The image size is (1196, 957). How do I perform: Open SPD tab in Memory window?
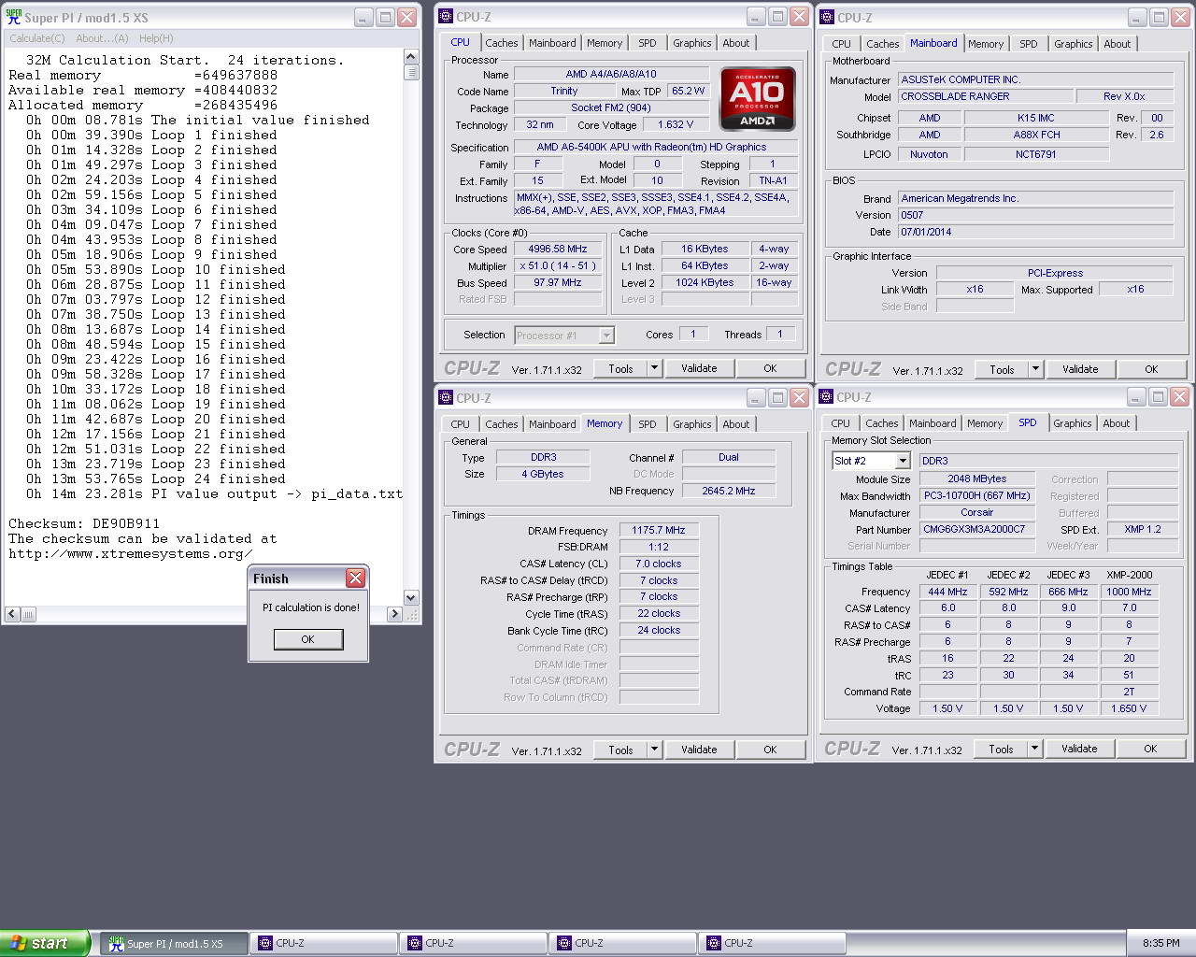pos(648,424)
